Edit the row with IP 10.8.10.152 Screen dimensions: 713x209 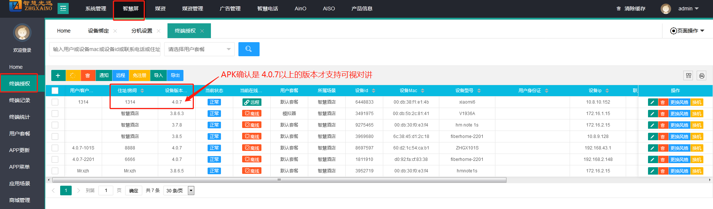652,102
